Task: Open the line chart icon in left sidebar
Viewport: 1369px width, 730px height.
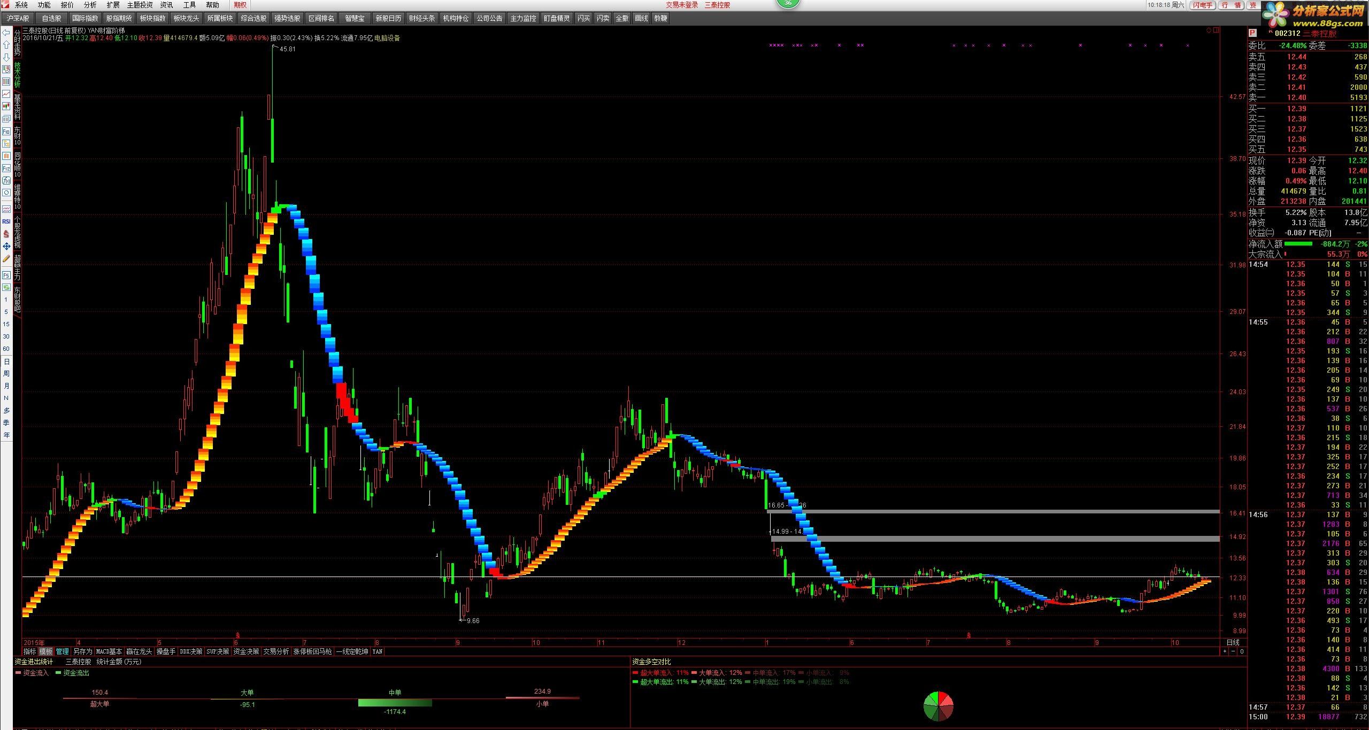Action: pos(6,94)
